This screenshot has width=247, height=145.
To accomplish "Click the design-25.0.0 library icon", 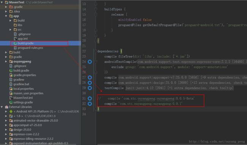I will 11,130.
